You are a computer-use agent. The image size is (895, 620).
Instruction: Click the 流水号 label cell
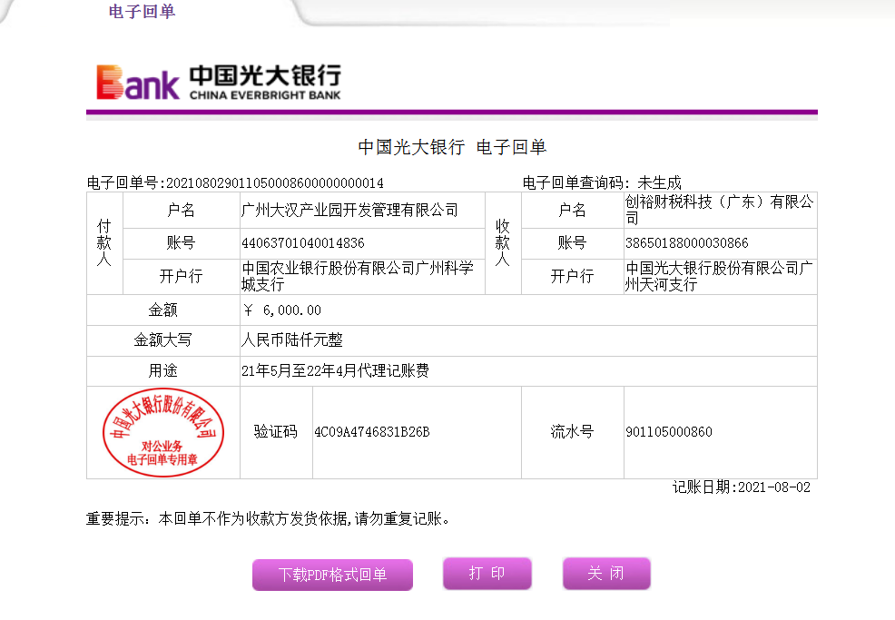pos(572,432)
